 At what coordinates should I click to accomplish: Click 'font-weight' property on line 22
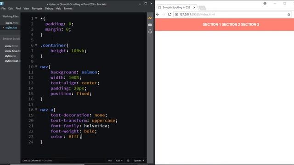tap(65, 131)
